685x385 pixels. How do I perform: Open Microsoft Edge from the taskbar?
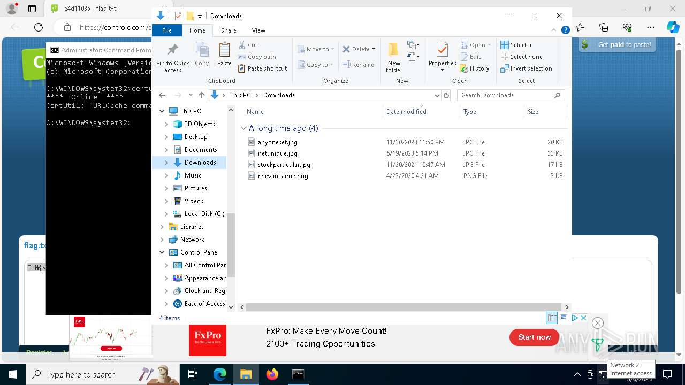pyautogui.click(x=220, y=374)
